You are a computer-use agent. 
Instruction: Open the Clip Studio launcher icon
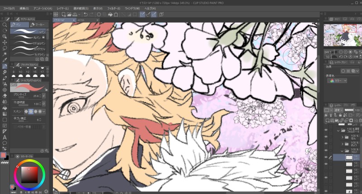click(56, 15)
